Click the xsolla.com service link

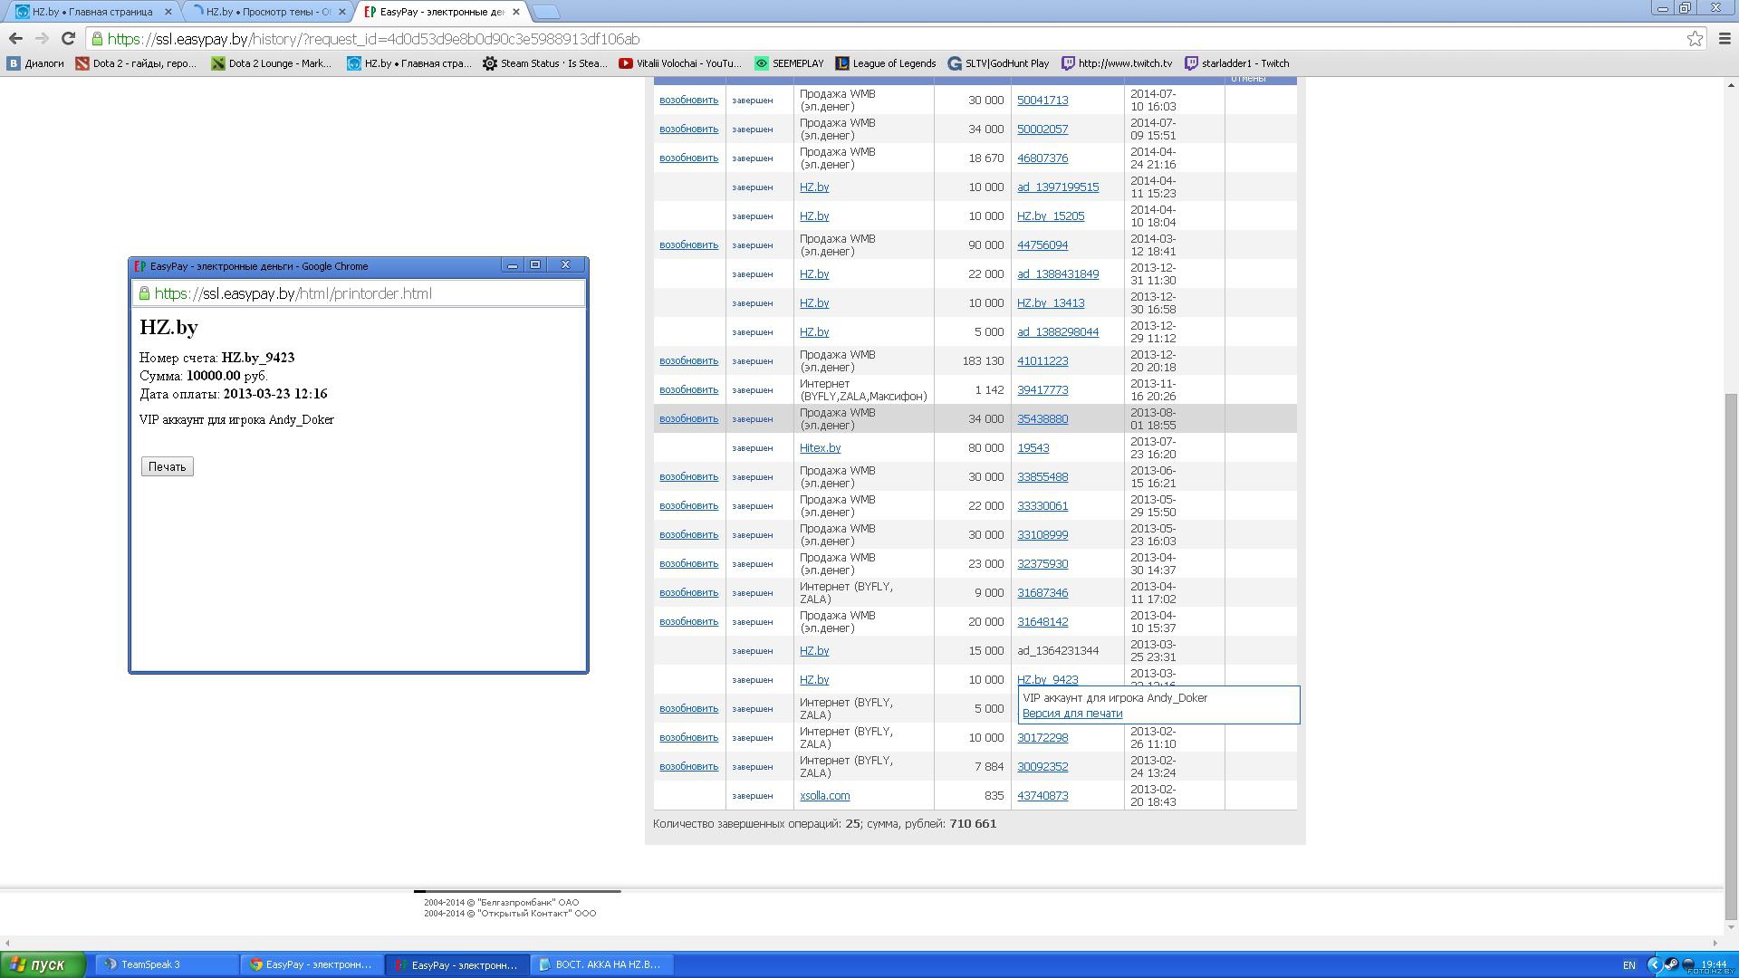[824, 795]
